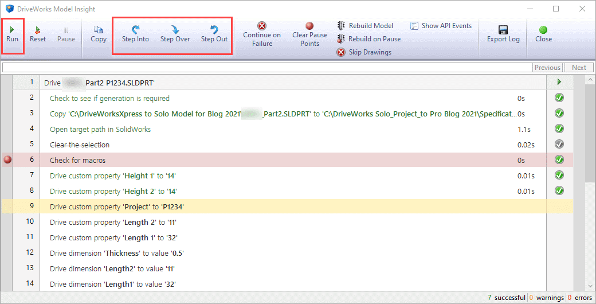
Task: Click the 1.1s duration on row 4
Action: point(524,130)
